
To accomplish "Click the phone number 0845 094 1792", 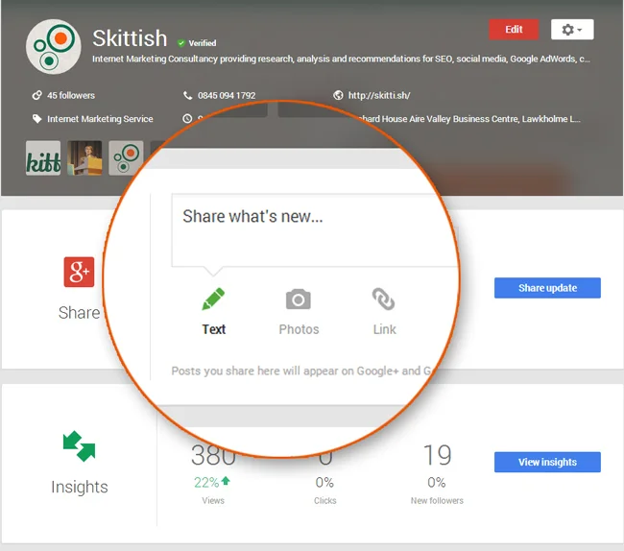I will point(227,95).
